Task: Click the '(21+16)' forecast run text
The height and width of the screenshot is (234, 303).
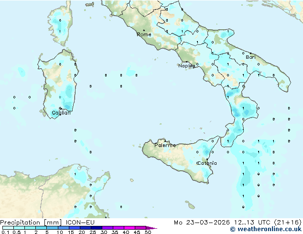Action: point(288,223)
